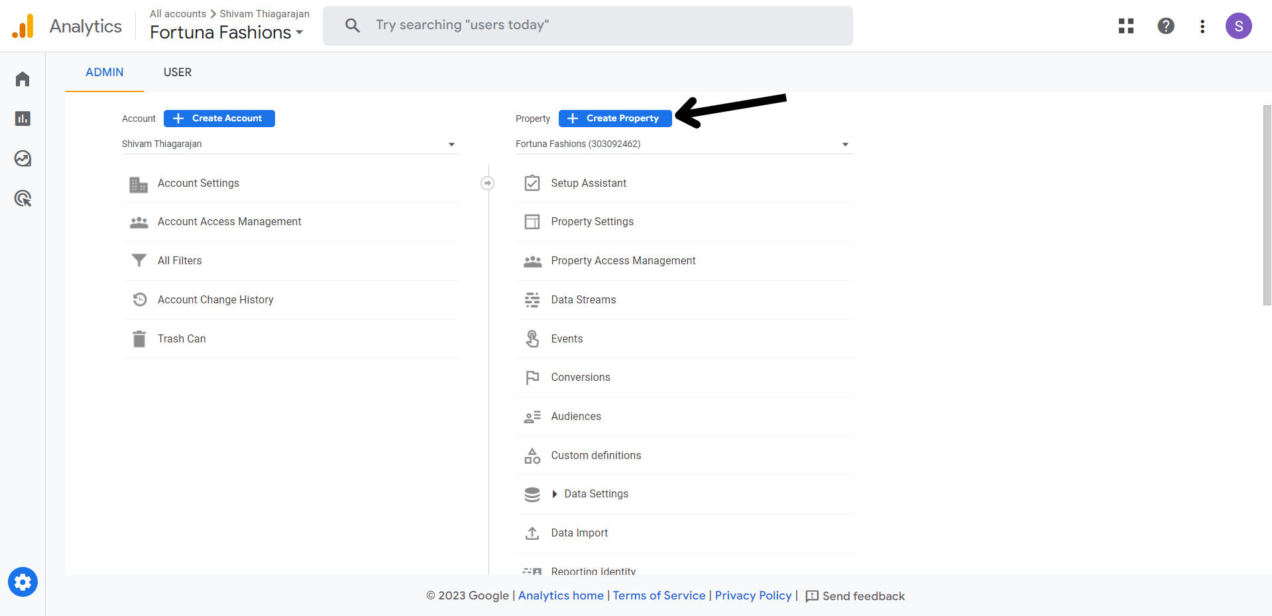This screenshot has height=616, width=1272.
Task: Open the Fortuna Fashions property switcher
Action: pyautogui.click(x=226, y=32)
